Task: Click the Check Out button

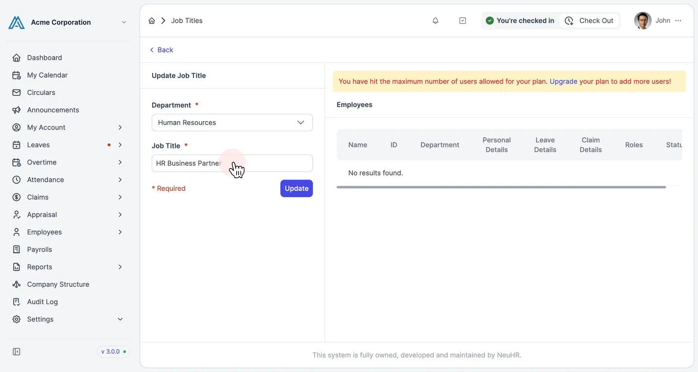Action: [x=590, y=20]
